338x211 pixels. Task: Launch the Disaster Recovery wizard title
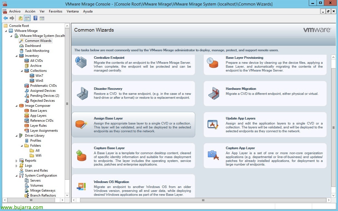108,89
